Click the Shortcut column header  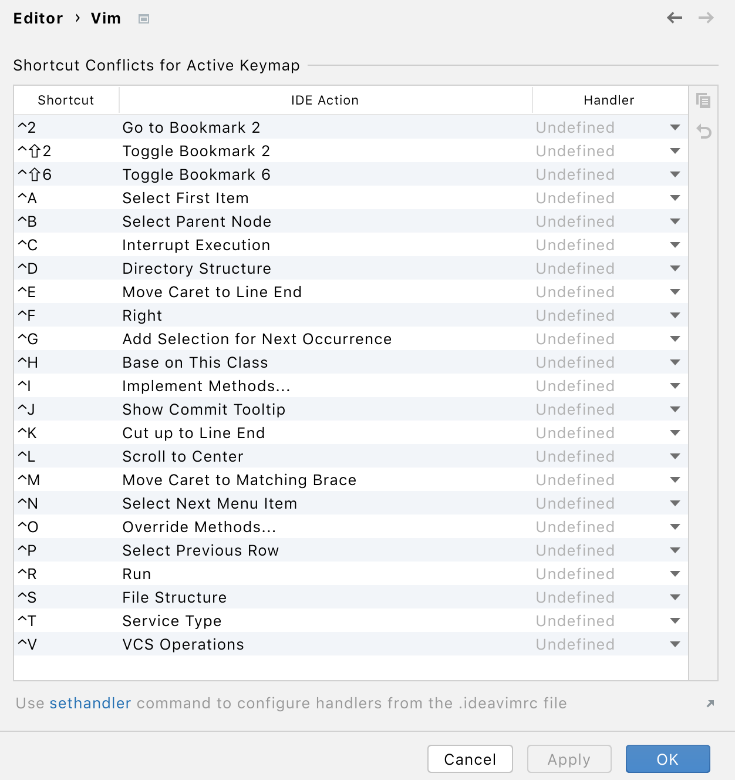[66, 100]
